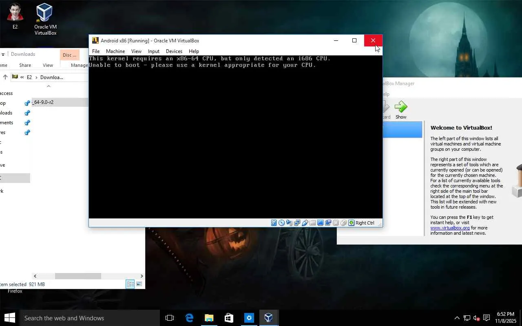Click the optical disc indicator in VM status bar
The image size is (522, 326).
point(282,223)
